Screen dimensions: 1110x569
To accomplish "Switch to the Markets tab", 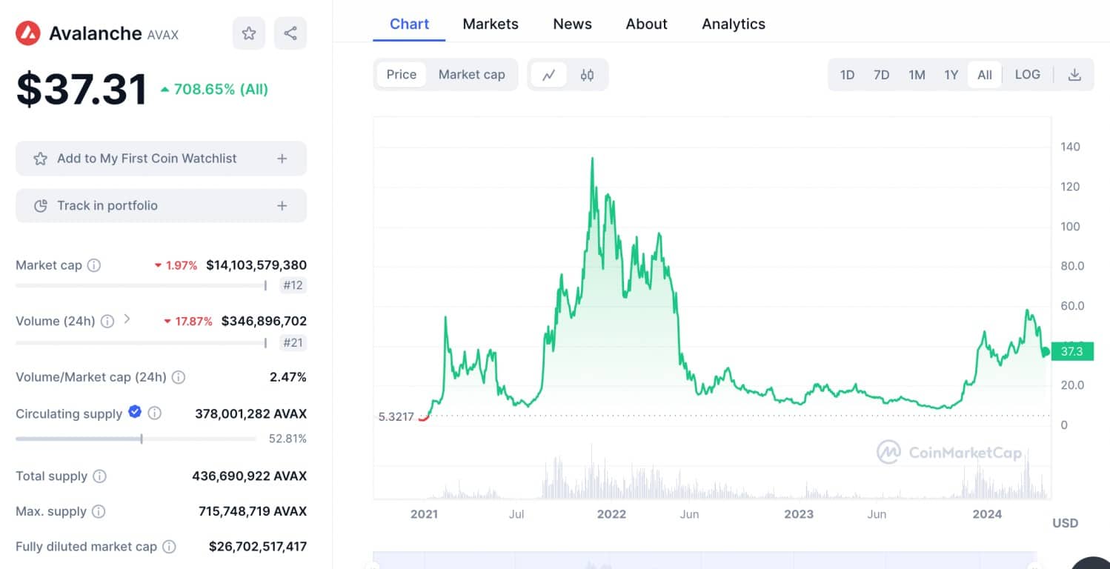I will click(491, 24).
